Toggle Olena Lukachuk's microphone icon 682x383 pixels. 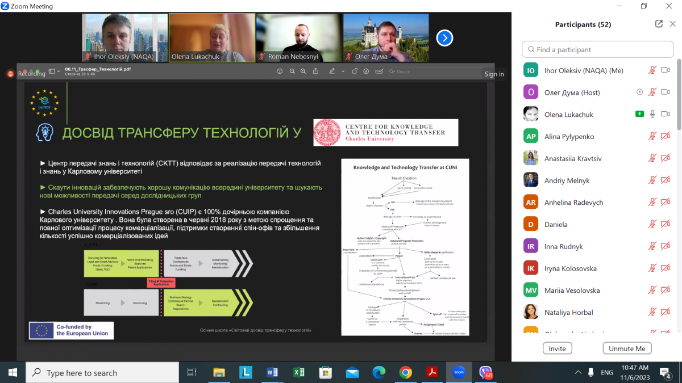pos(652,114)
